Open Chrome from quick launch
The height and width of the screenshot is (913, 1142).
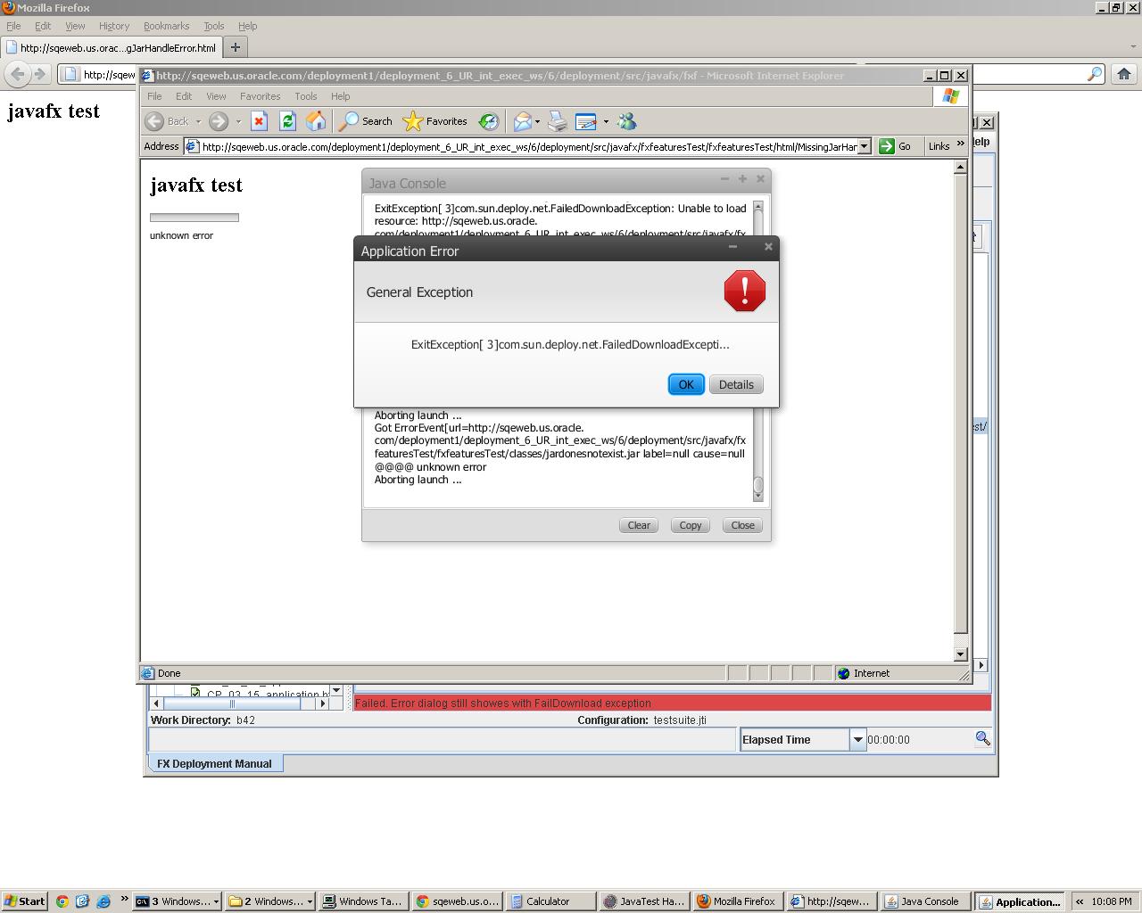tap(62, 901)
